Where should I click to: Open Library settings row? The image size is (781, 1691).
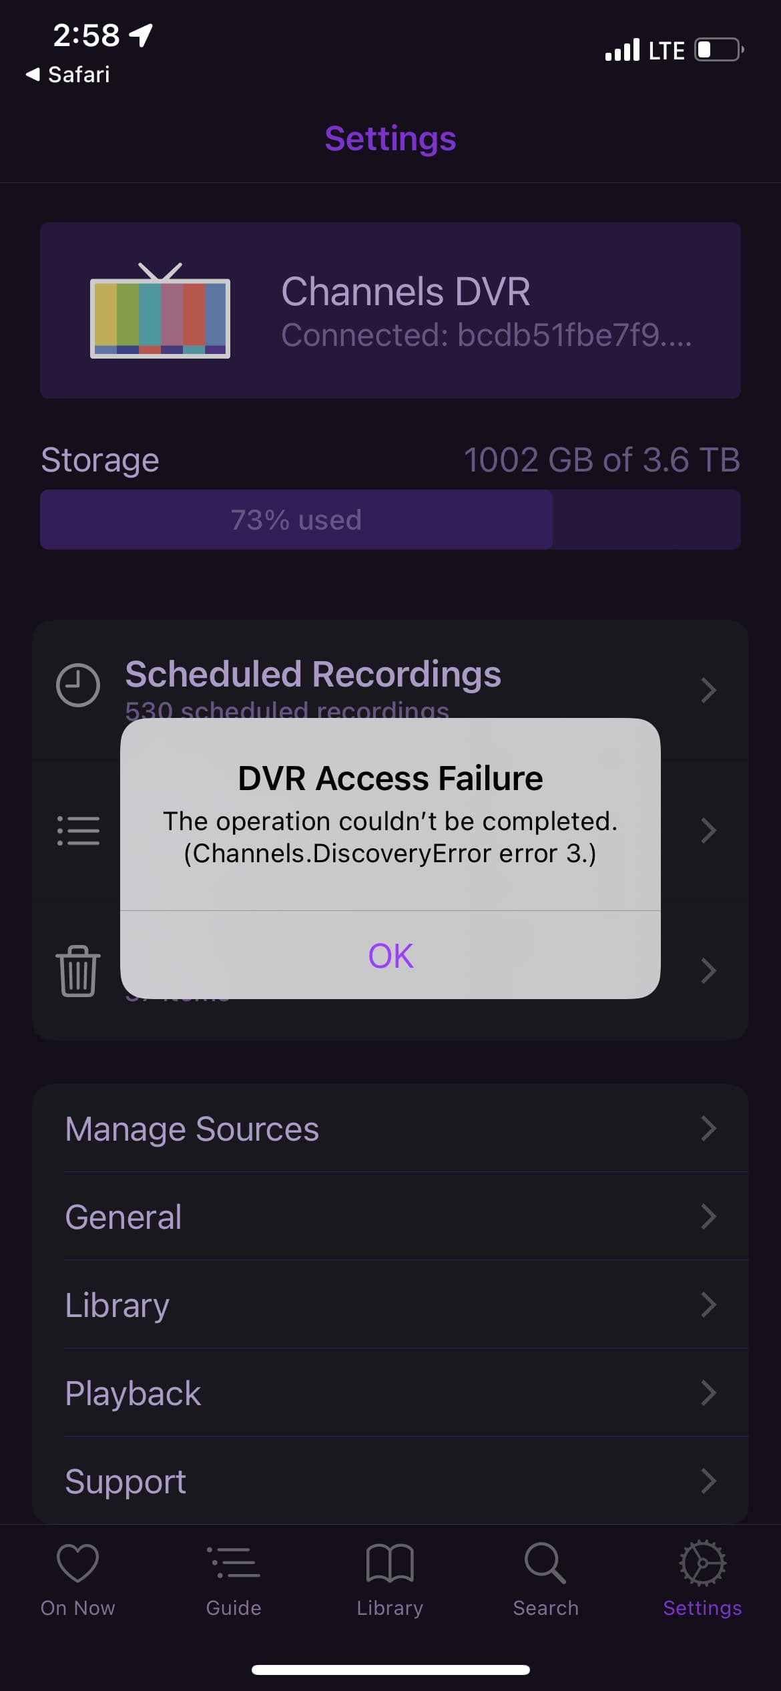click(x=390, y=1305)
